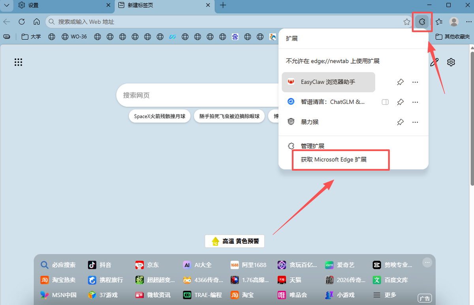Open more actions for 暴力猴
The image size is (474, 305).
[415, 122]
